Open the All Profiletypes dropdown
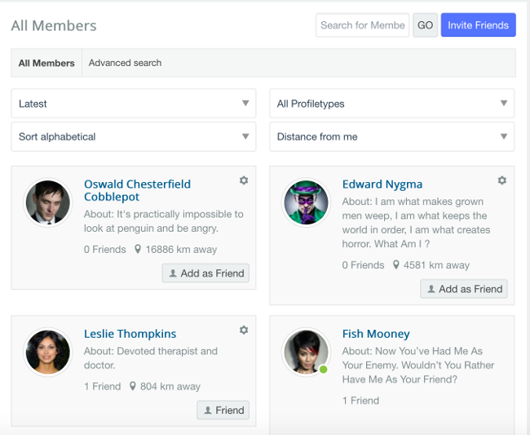This screenshot has height=435, width=530. point(391,104)
